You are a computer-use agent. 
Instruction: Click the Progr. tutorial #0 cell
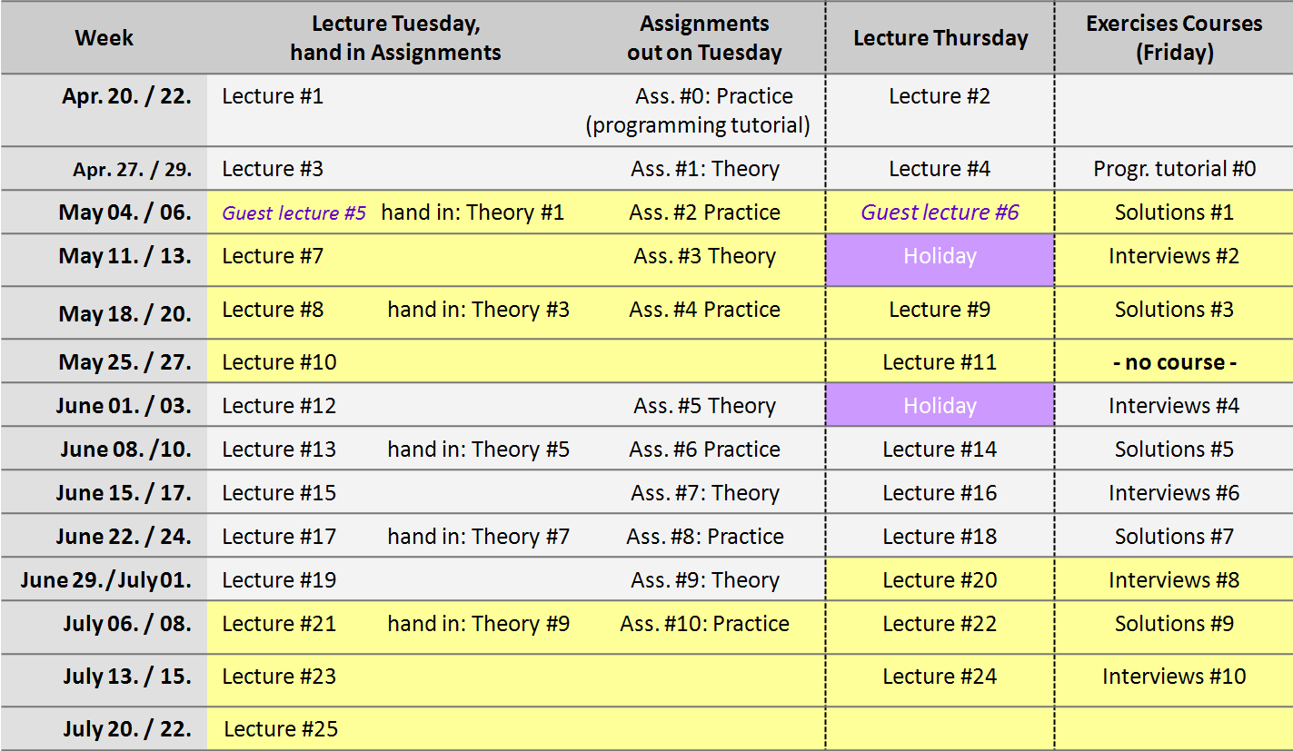1174,169
